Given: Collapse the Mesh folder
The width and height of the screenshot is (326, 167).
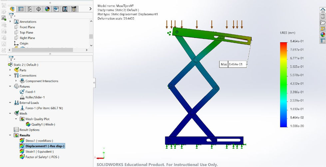Looking at the screenshot, I should pos(10,113).
